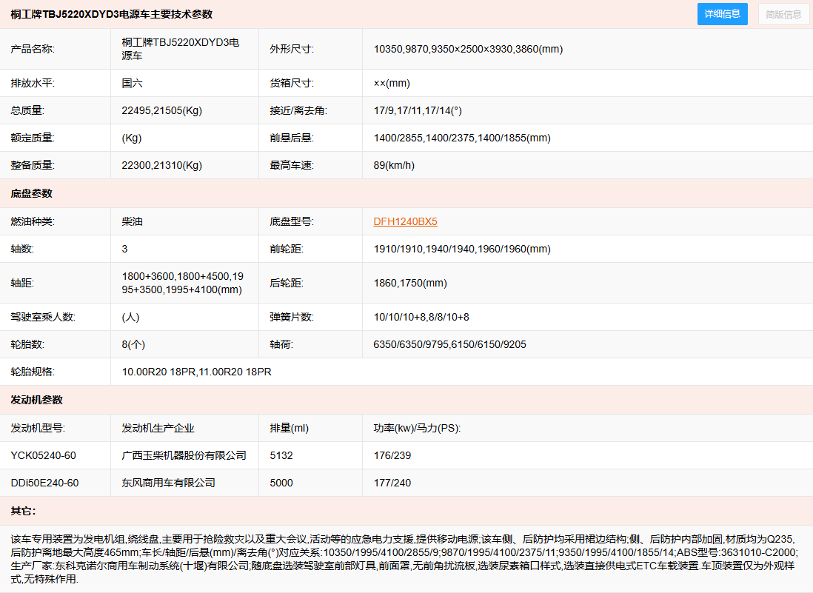
Task: Click the 排放水平 label
Action: click(x=33, y=83)
